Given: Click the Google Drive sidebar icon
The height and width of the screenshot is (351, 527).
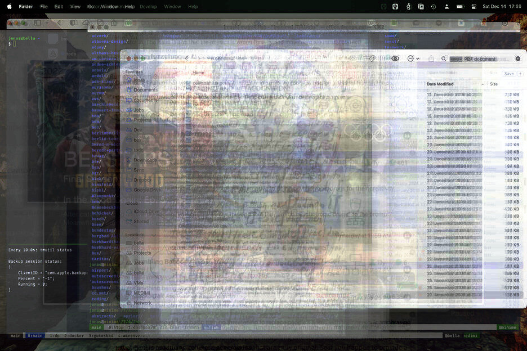Looking at the screenshot, I should pos(129,190).
